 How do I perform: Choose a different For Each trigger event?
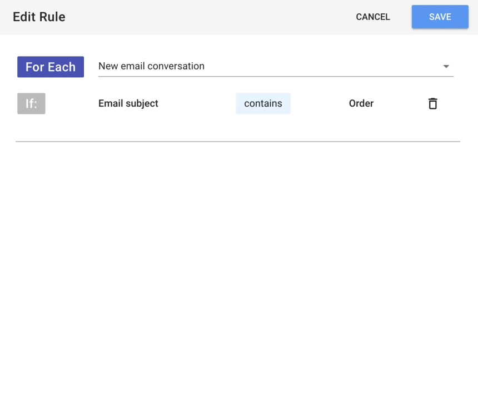click(276, 66)
